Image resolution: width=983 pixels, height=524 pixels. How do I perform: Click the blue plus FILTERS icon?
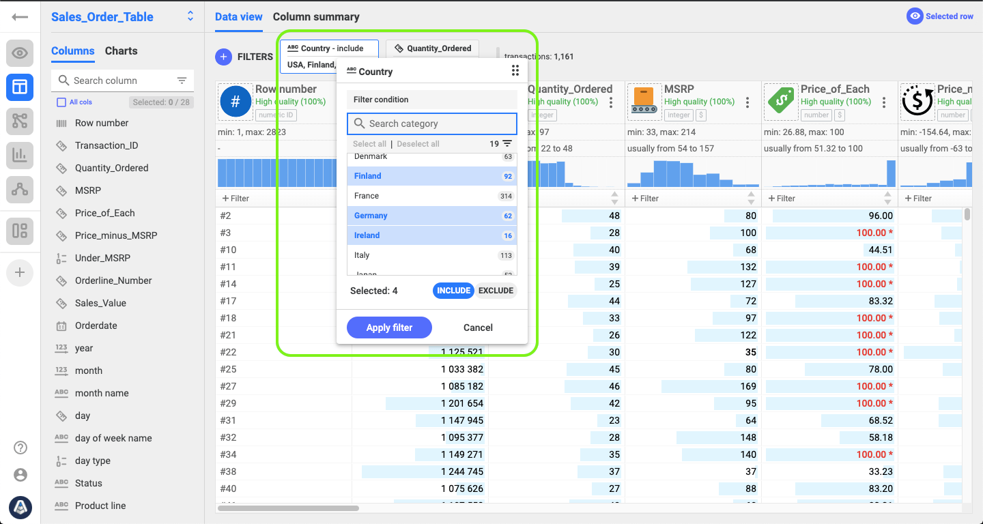coord(223,57)
